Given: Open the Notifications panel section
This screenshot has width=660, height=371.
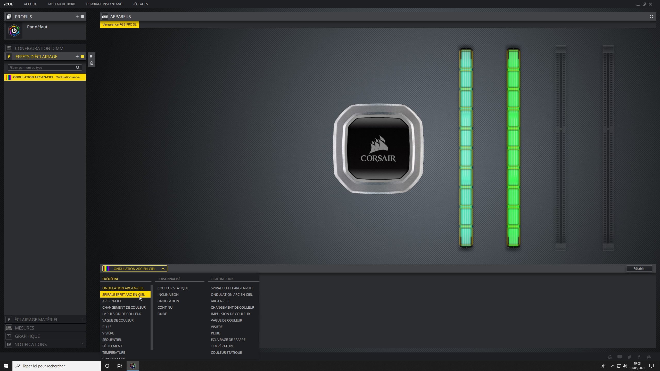Looking at the screenshot, I should 30,344.
